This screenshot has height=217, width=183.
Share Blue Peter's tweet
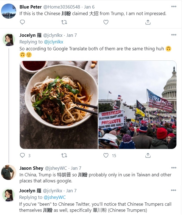coord(148,22)
